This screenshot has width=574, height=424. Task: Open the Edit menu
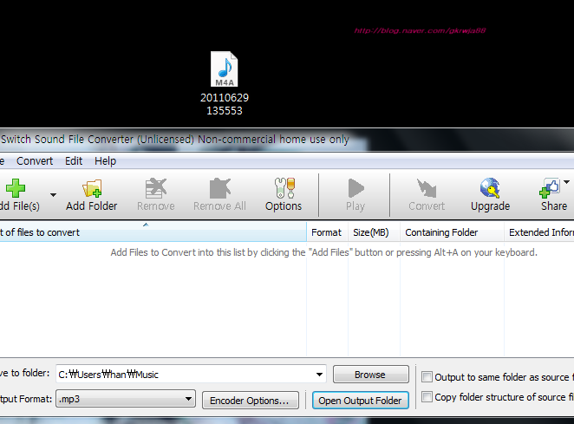point(74,161)
